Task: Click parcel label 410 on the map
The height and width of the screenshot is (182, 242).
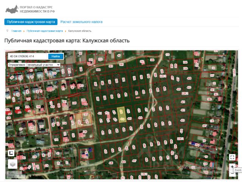Action: tap(189, 88)
